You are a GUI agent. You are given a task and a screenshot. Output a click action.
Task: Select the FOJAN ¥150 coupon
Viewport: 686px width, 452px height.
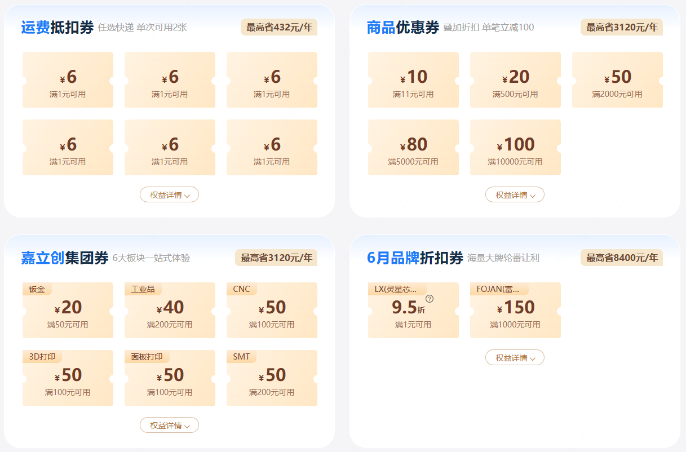(x=515, y=311)
